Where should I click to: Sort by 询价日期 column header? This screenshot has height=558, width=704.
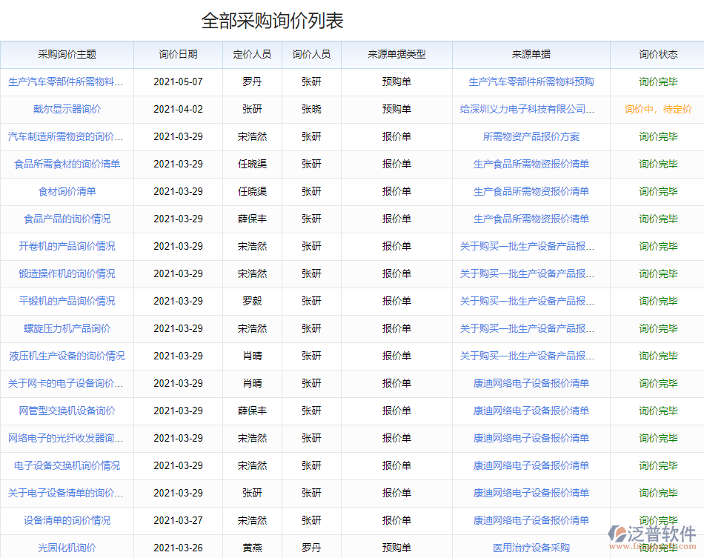(178, 54)
